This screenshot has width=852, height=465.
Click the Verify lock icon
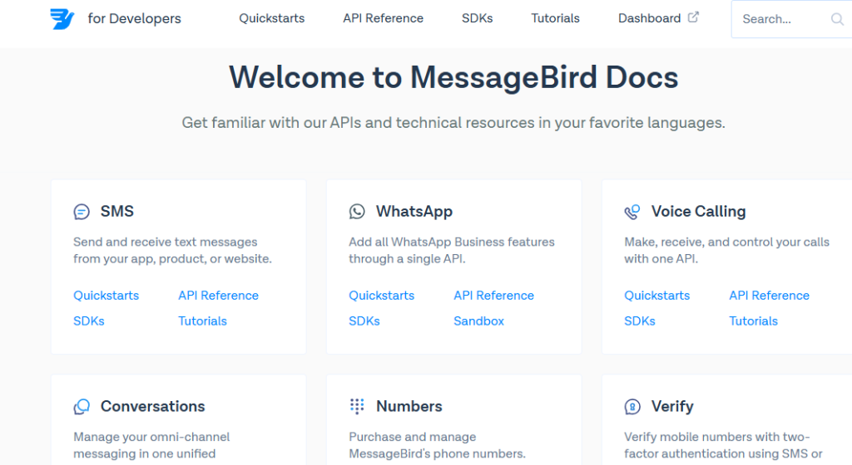coord(632,407)
